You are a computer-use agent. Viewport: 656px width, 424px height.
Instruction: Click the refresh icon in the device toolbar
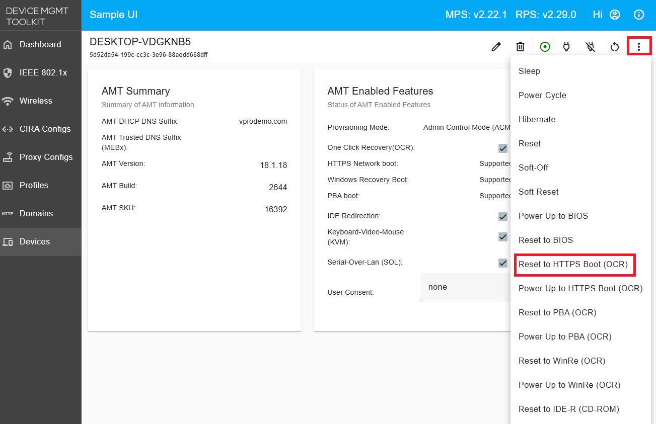[614, 46]
